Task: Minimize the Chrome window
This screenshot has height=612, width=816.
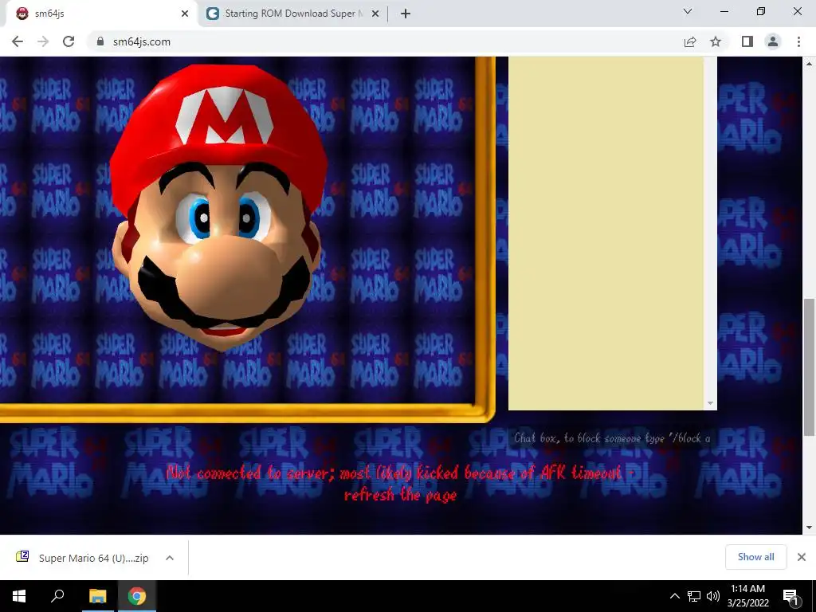Action: click(724, 11)
